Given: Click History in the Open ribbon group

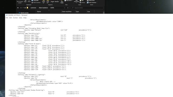Looking at the screenshot, I should [82, 2].
